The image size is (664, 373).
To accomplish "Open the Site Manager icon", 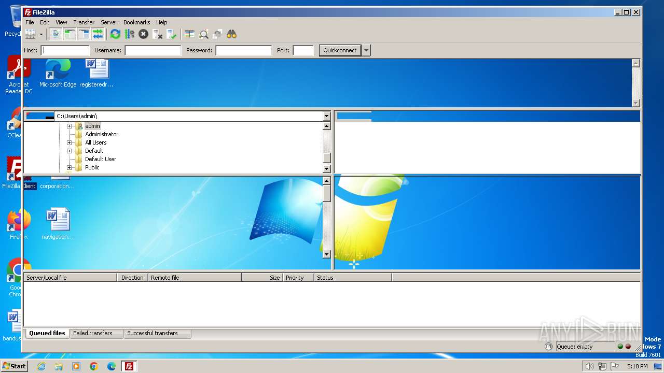I will tap(30, 34).
